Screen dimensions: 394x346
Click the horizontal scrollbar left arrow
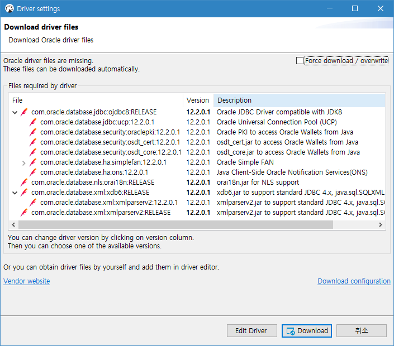(x=13, y=224)
